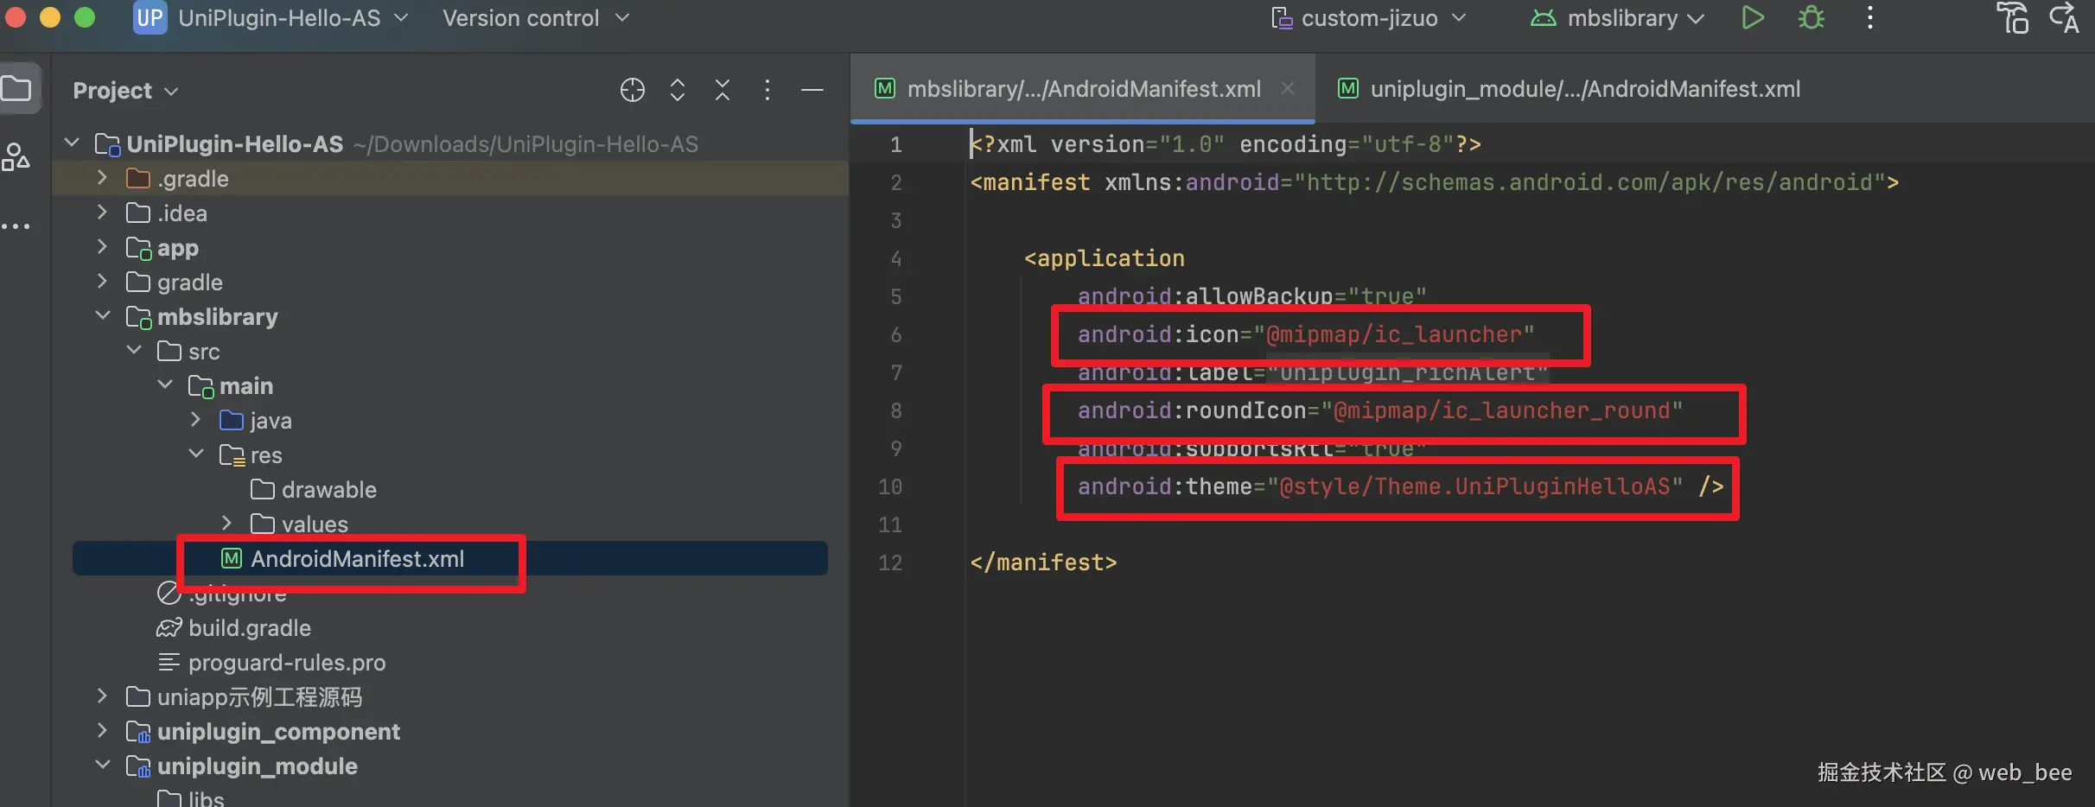
Task: Open the mbslibrary run configuration dropdown
Action: coord(1617,18)
